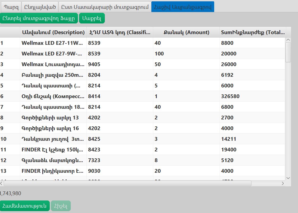
Task: Click the Քանակ (Amount) column header
Action: [186, 32]
